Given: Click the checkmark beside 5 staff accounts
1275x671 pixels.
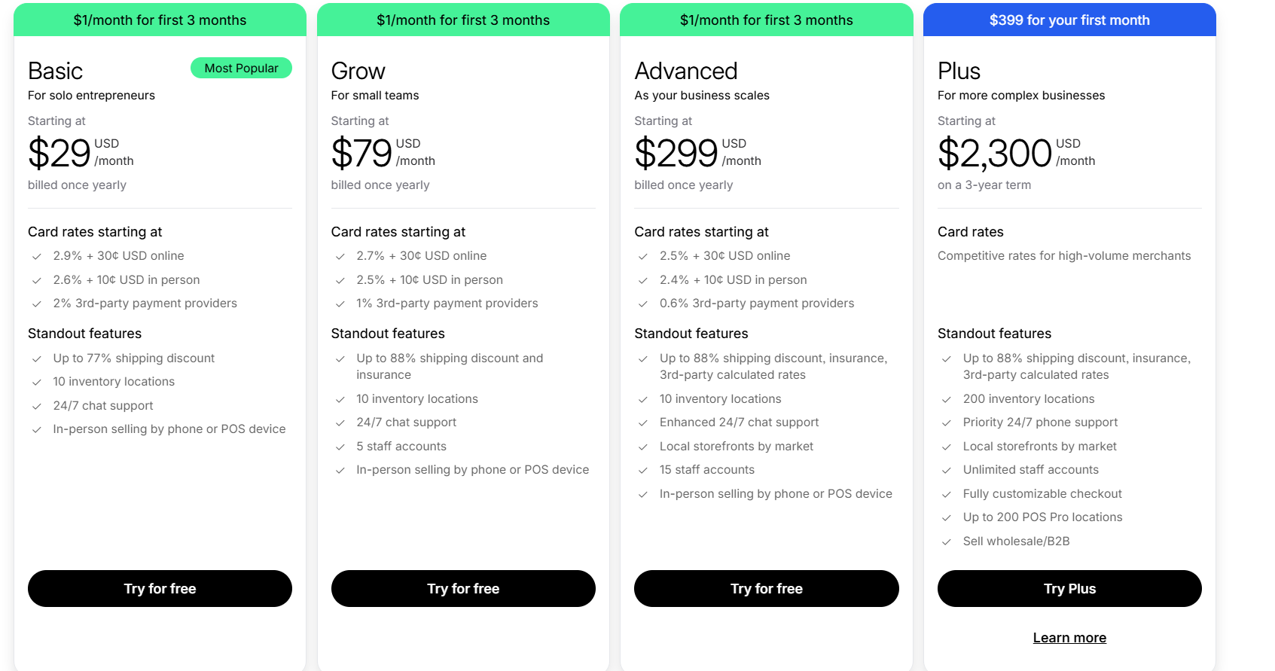Looking at the screenshot, I should [340, 447].
